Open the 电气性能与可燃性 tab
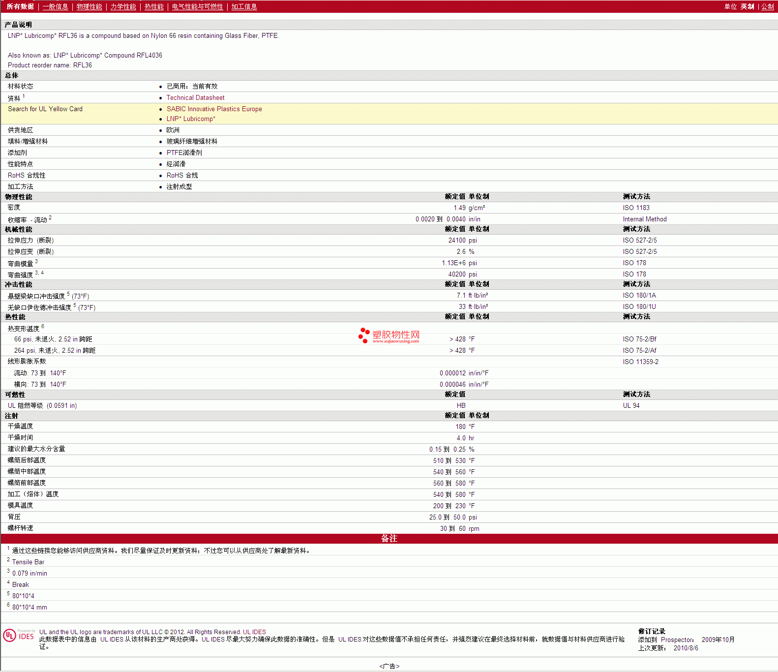The height and width of the screenshot is (672, 778). [197, 6]
